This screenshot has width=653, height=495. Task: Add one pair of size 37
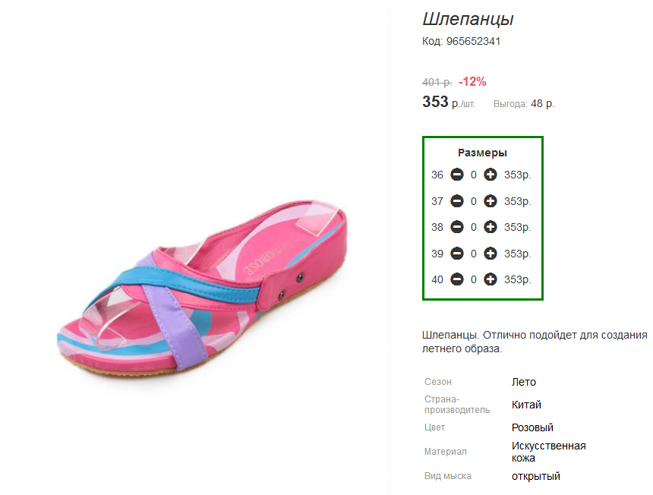[491, 201]
